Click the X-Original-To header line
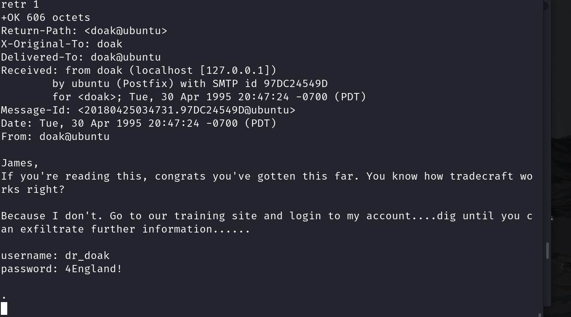 [62, 44]
